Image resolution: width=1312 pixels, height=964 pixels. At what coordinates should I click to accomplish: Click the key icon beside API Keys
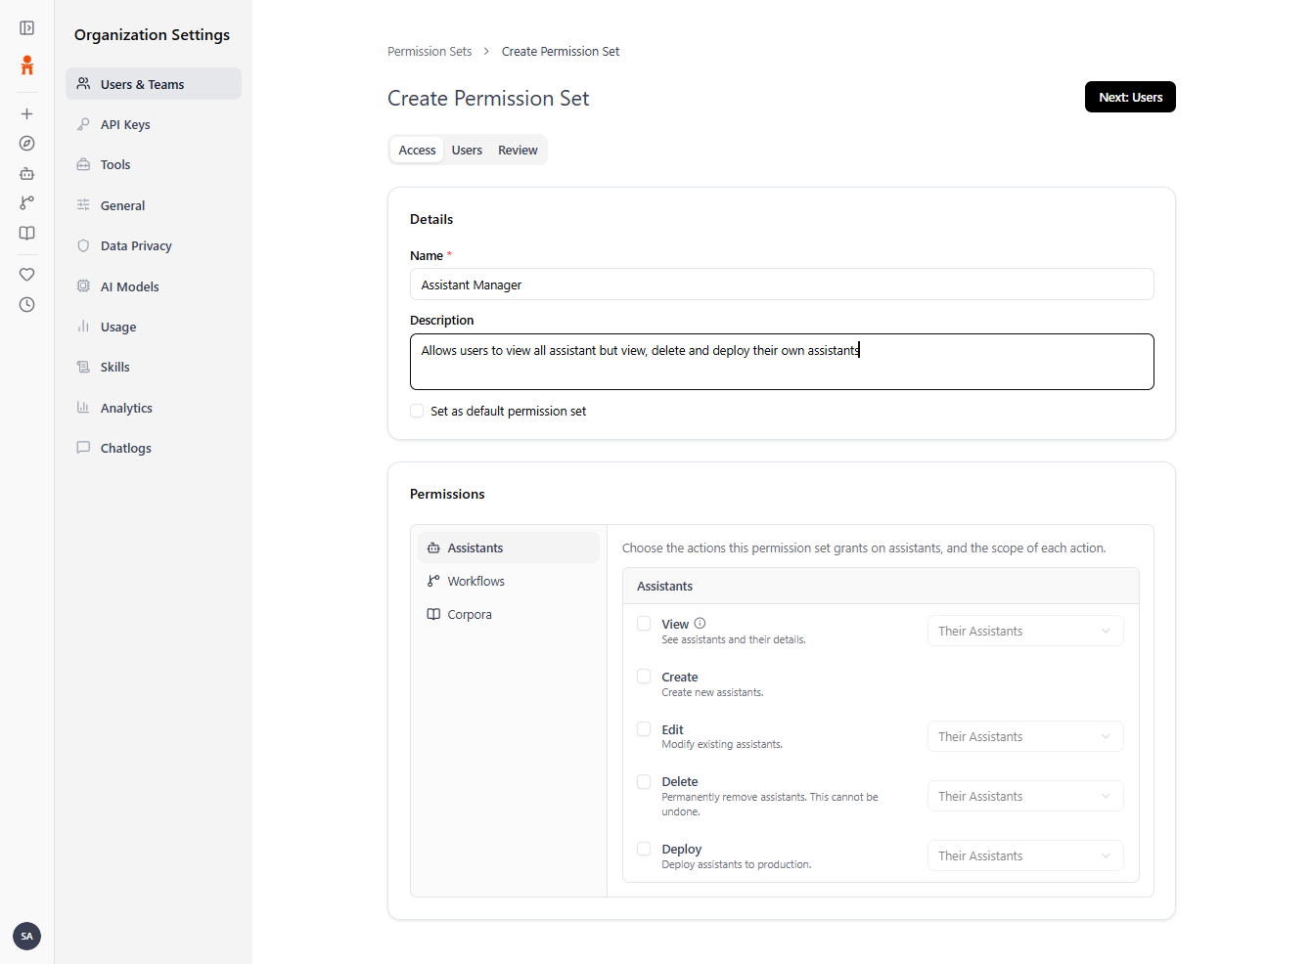click(x=83, y=124)
